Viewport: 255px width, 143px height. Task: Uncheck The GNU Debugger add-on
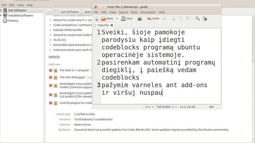tap(51, 77)
